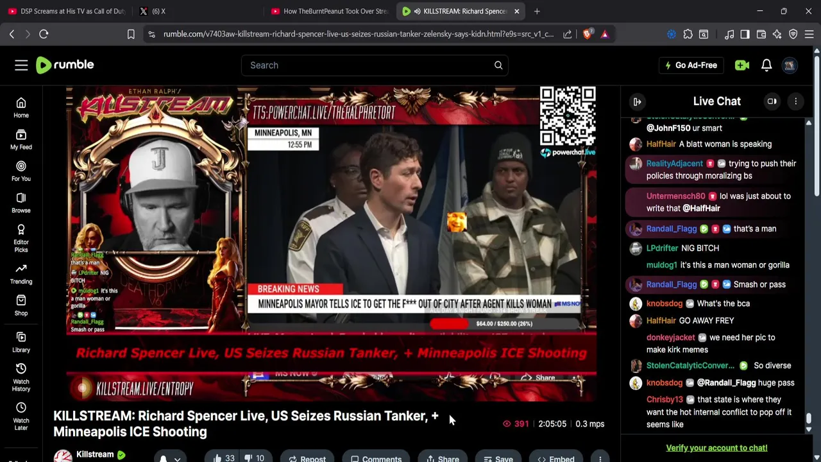Screen dimensions: 821x462
Task: Open Killstream channel name link
Action: tap(95, 454)
